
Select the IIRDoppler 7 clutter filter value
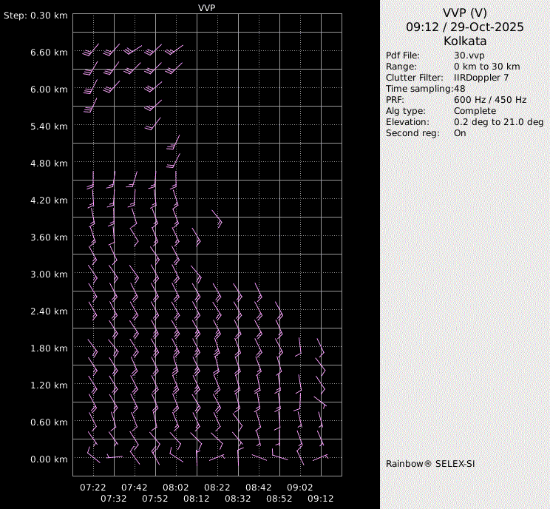481,78
